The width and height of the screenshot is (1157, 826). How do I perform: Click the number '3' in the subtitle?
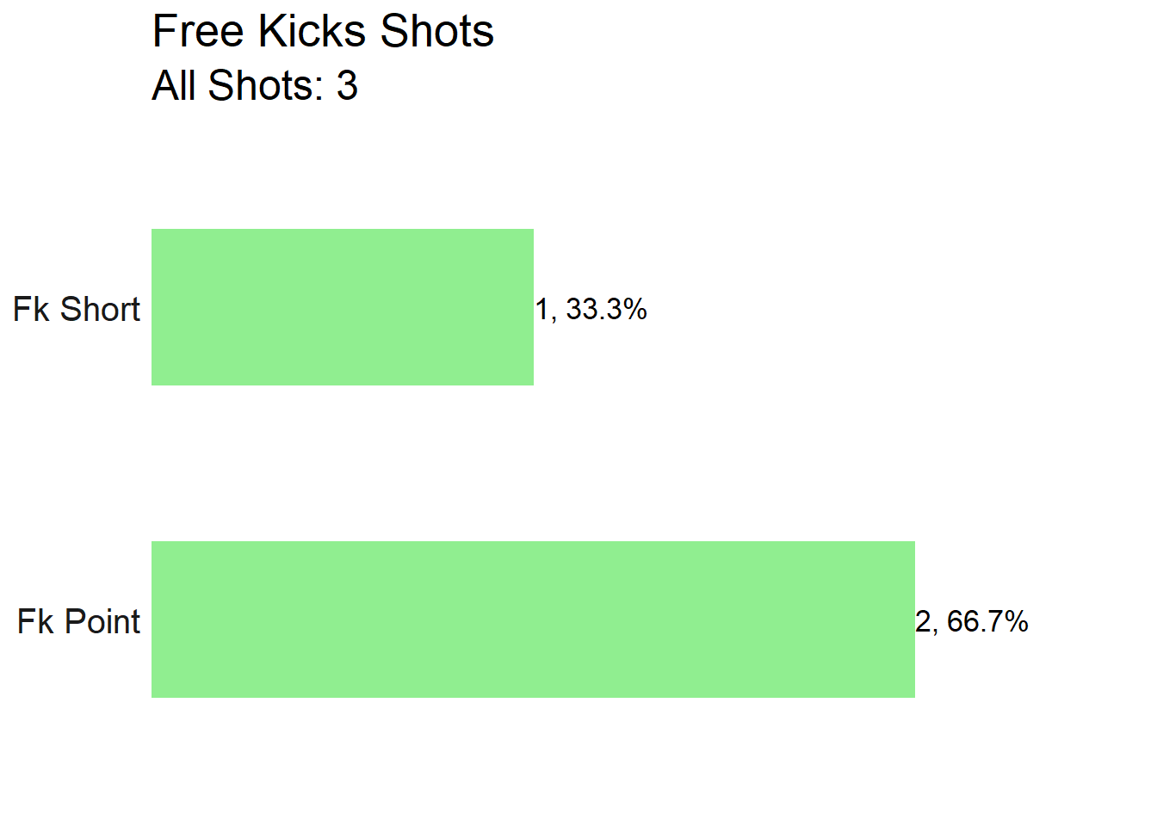[x=347, y=85]
